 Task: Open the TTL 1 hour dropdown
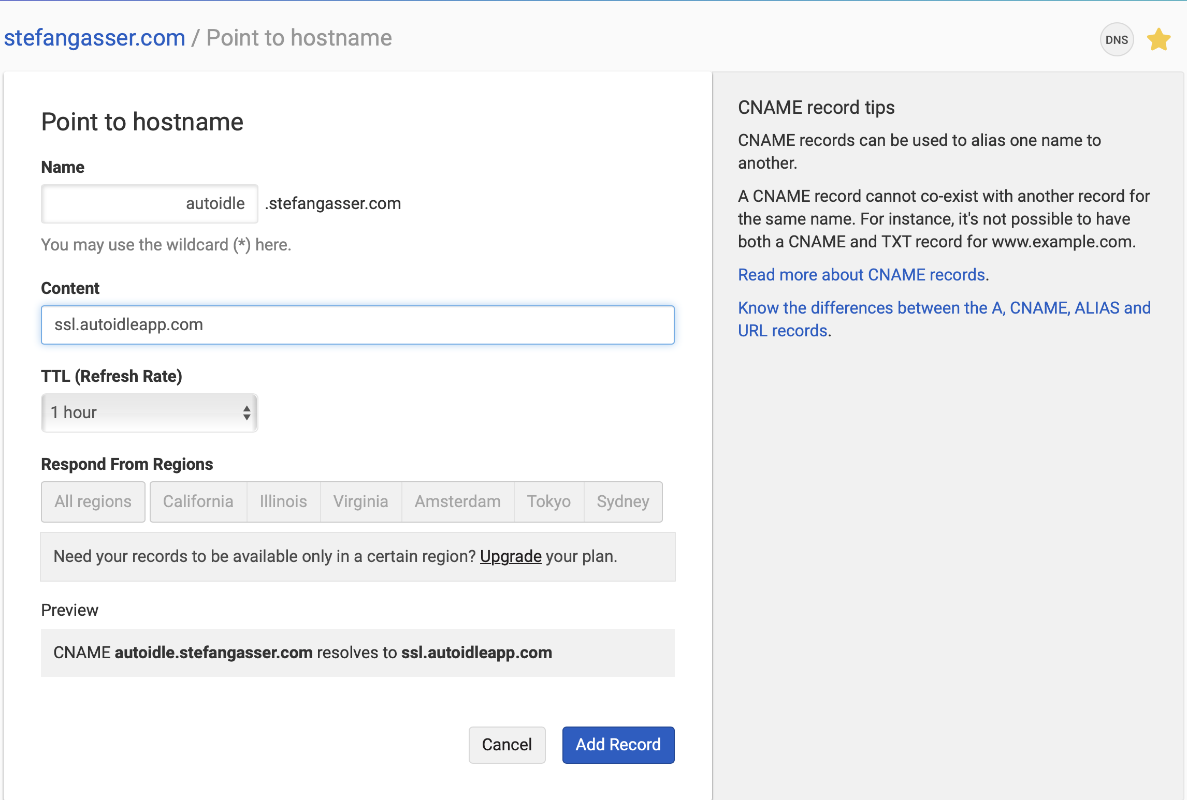pos(149,412)
